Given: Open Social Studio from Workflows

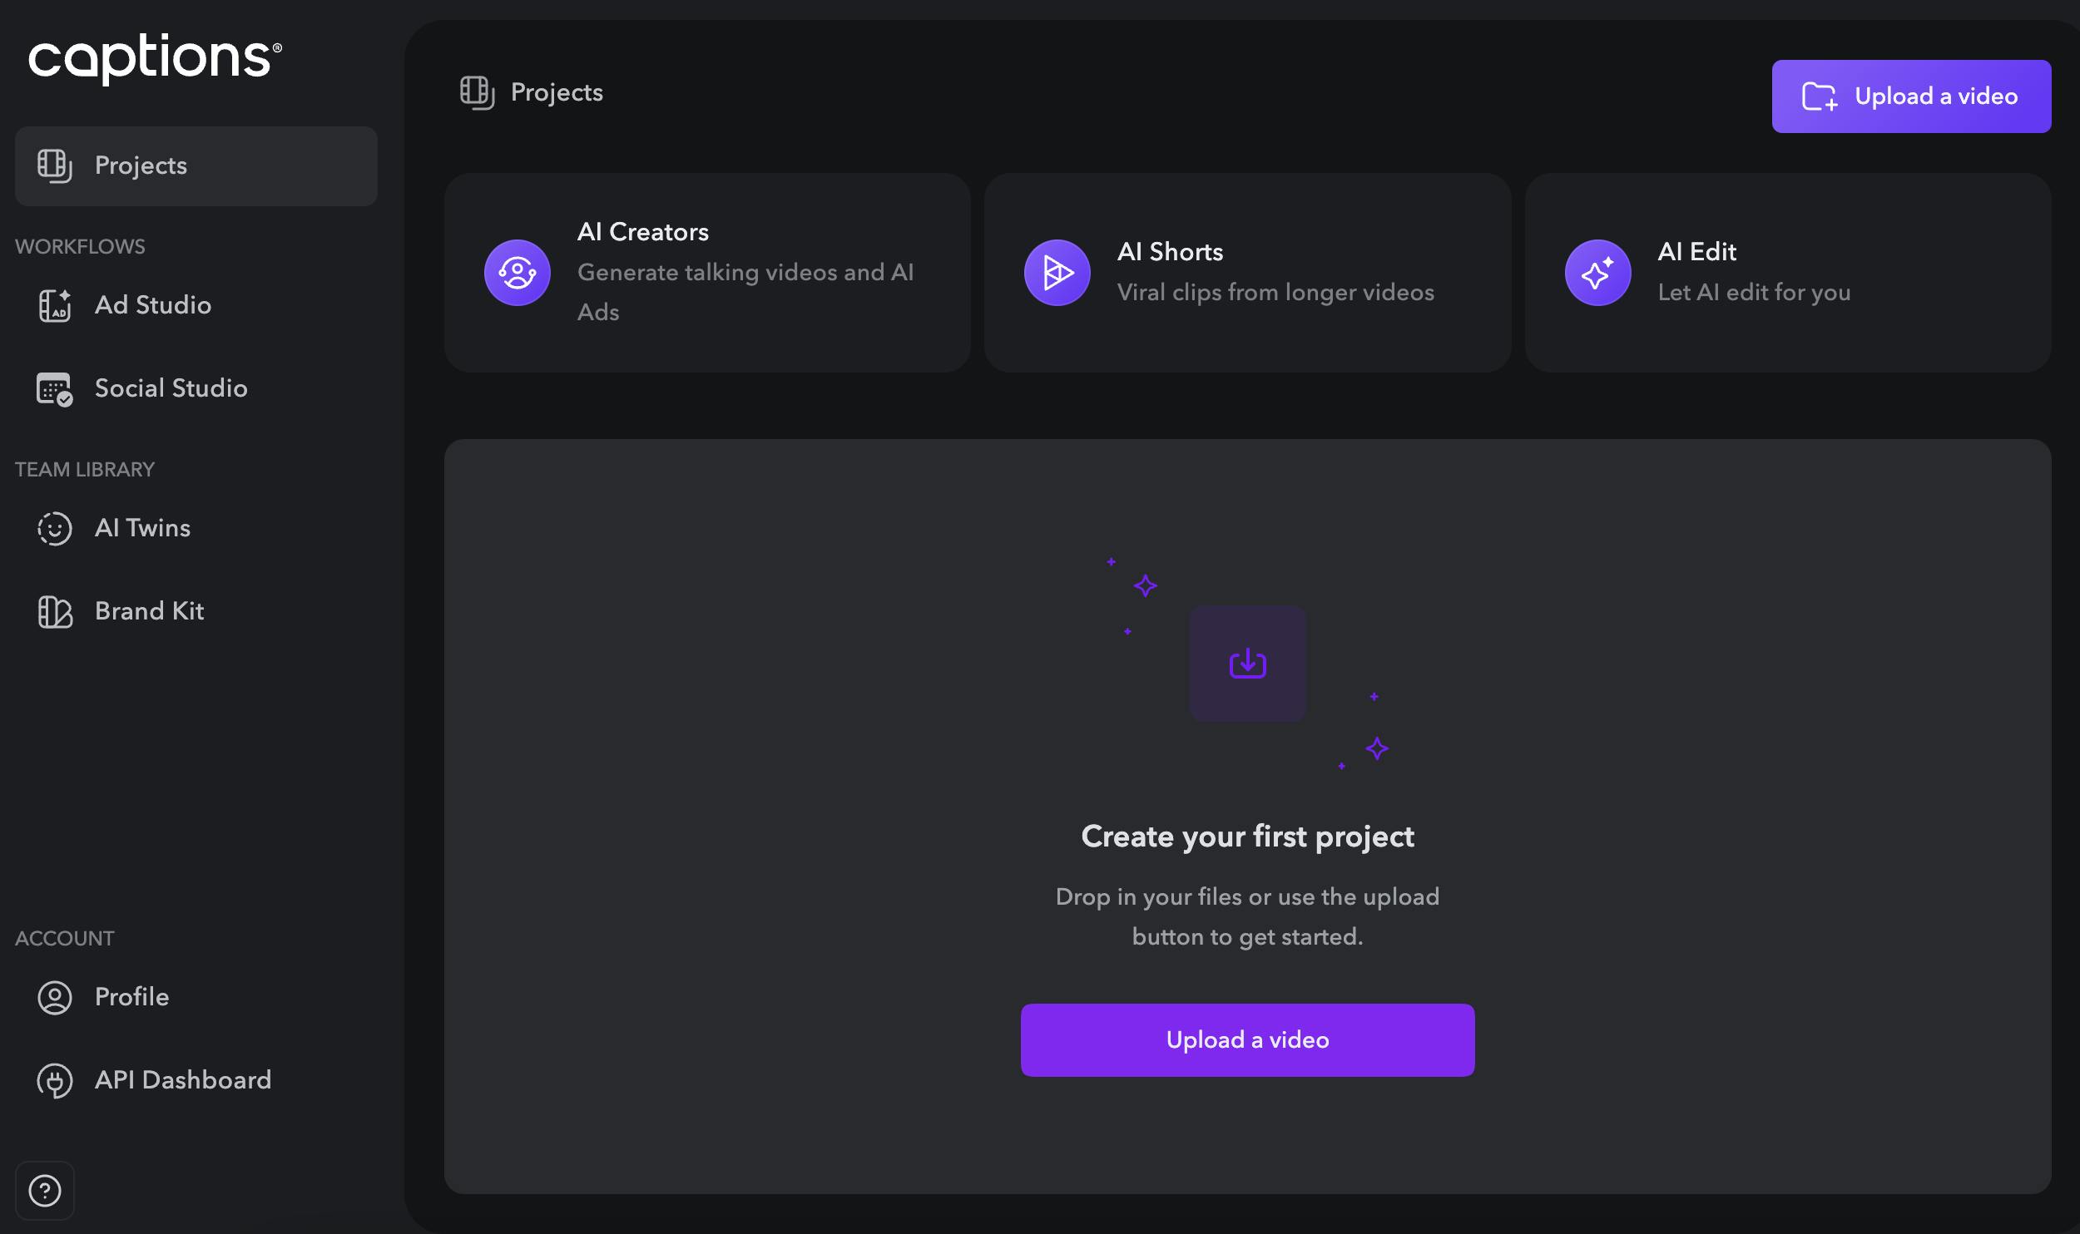Looking at the screenshot, I should (x=171, y=388).
